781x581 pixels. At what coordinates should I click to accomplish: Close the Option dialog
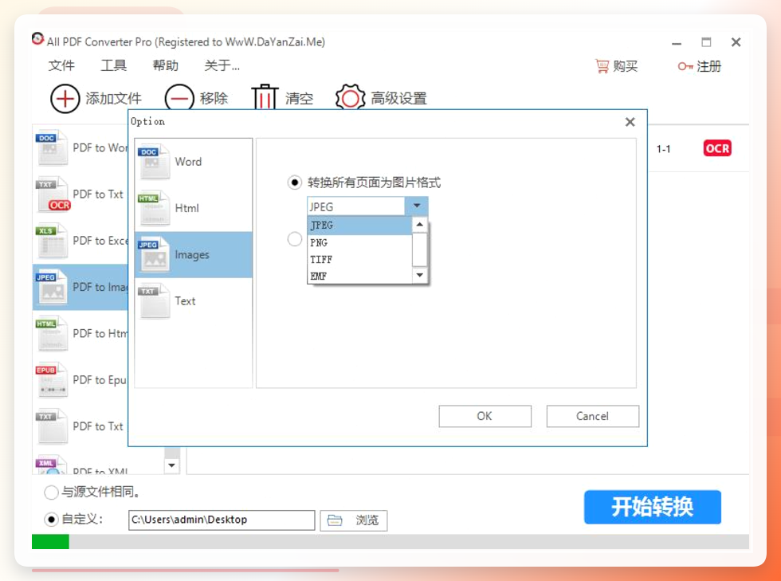point(630,122)
